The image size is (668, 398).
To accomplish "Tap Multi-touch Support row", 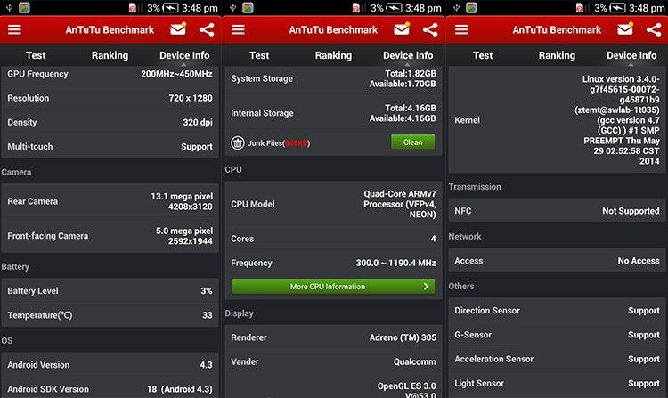I will tap(110, 146).
